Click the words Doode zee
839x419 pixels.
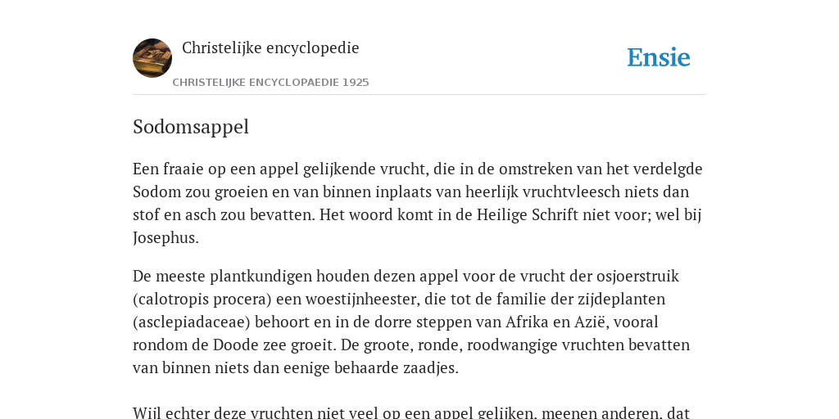242,345
